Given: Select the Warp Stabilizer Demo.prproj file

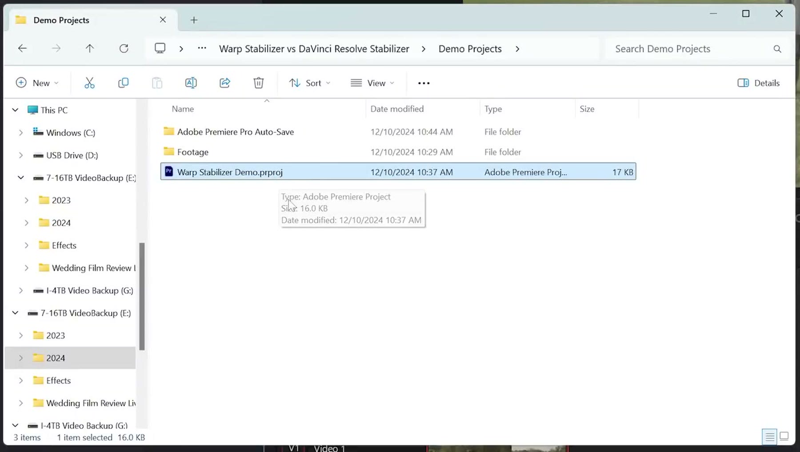Looking at the screenshot, I should point(398,172).
